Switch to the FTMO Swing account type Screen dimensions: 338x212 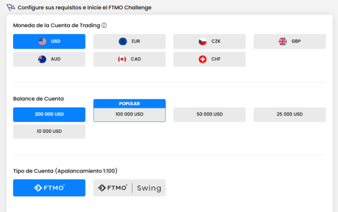(x=129, y=188)
